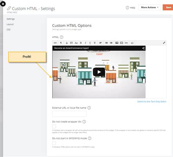Click help icon next to WYSIWYG mode label
Image resolution: width=173 pixels, height=157 pixels.
point(89,138)
